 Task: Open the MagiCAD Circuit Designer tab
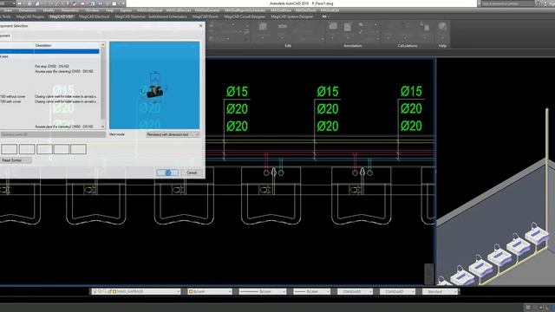click(x=245, y=16)
